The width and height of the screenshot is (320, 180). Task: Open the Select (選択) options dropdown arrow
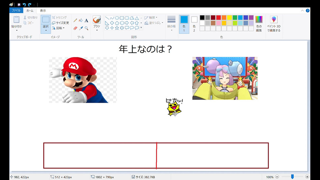[x=46, y=30]
